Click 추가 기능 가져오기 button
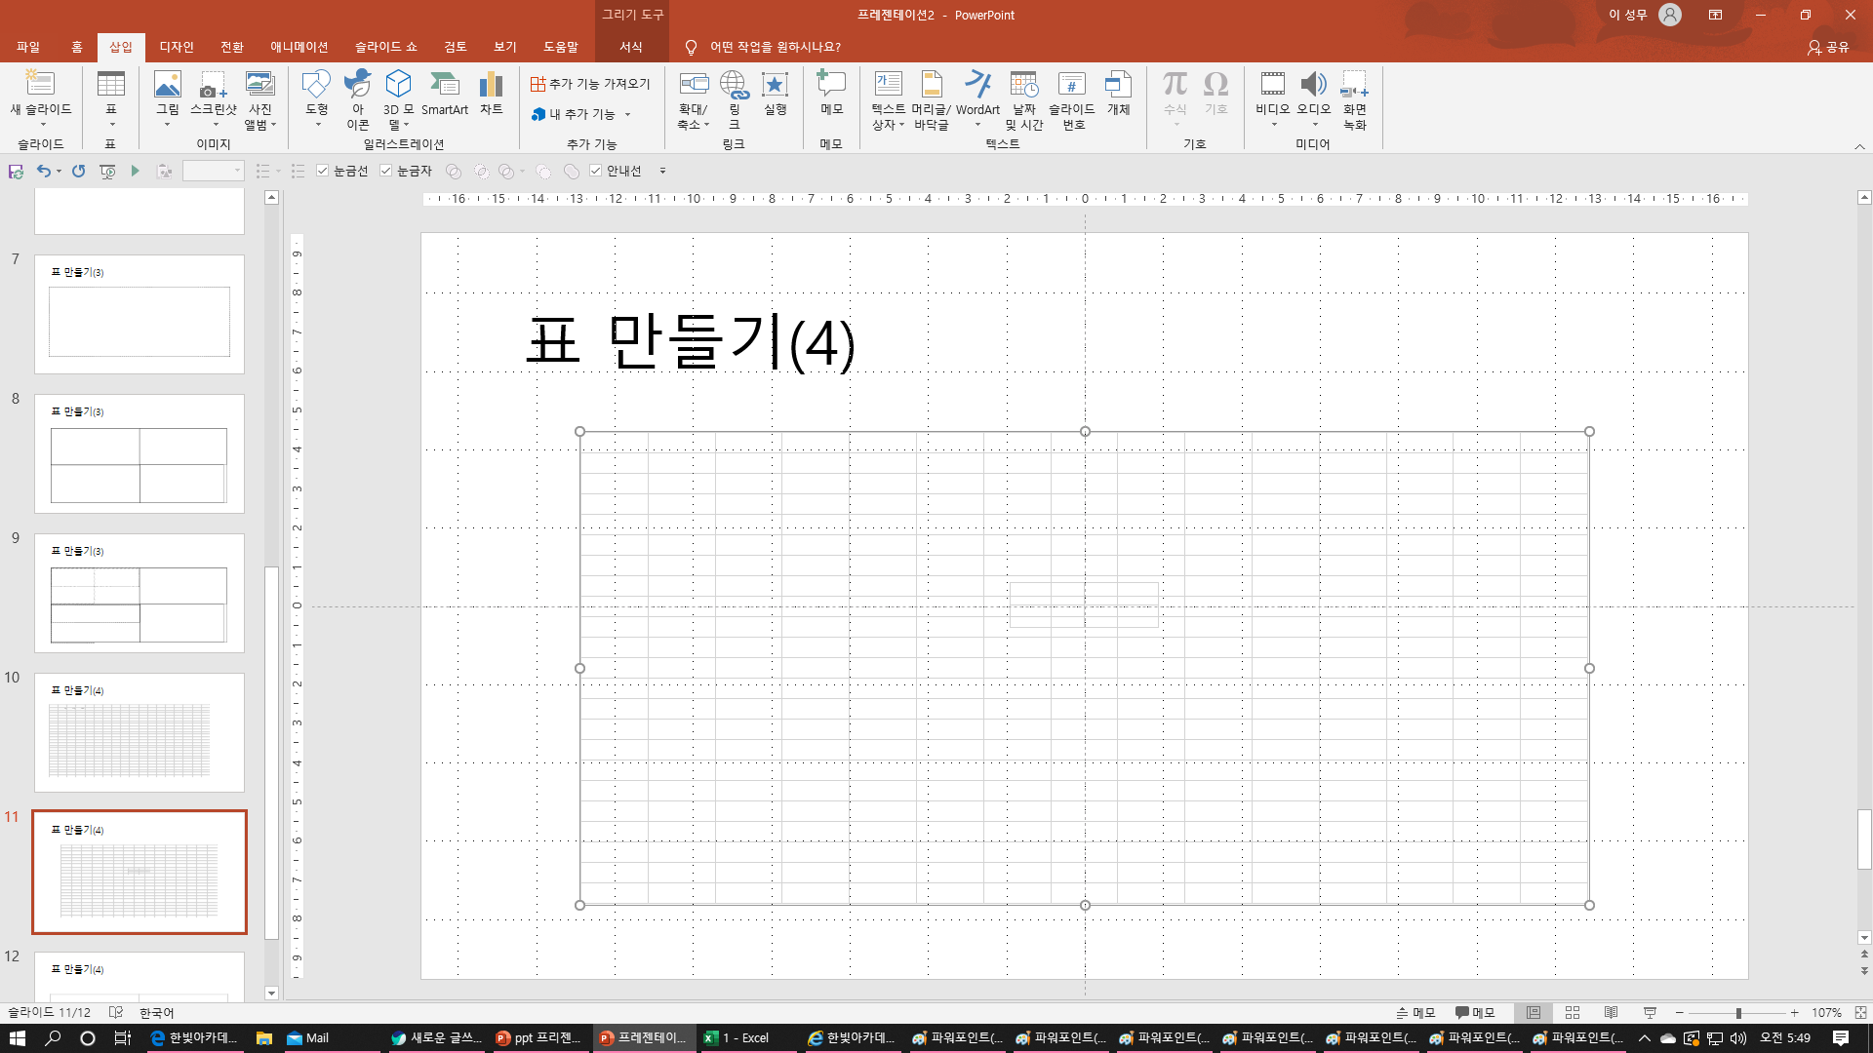 coord(590,84)
